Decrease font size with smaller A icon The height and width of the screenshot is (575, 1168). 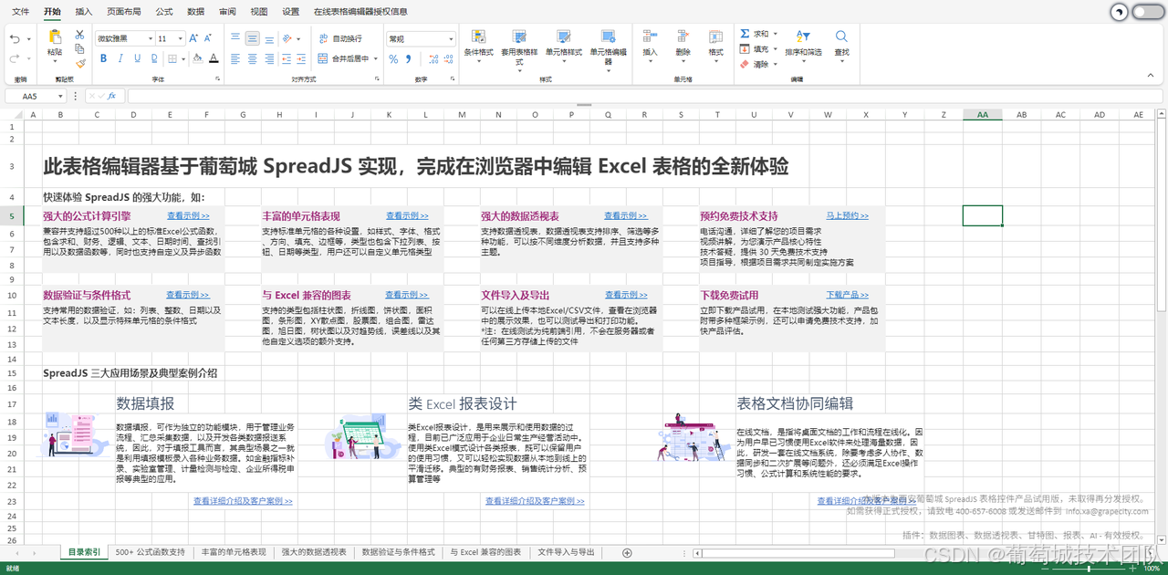[x=207, y=38]
